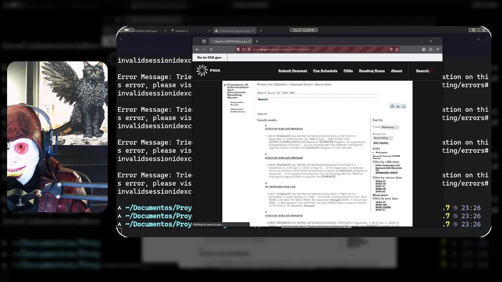Open the Firefox account icon
502x282 pixels.
coord(424,49)
